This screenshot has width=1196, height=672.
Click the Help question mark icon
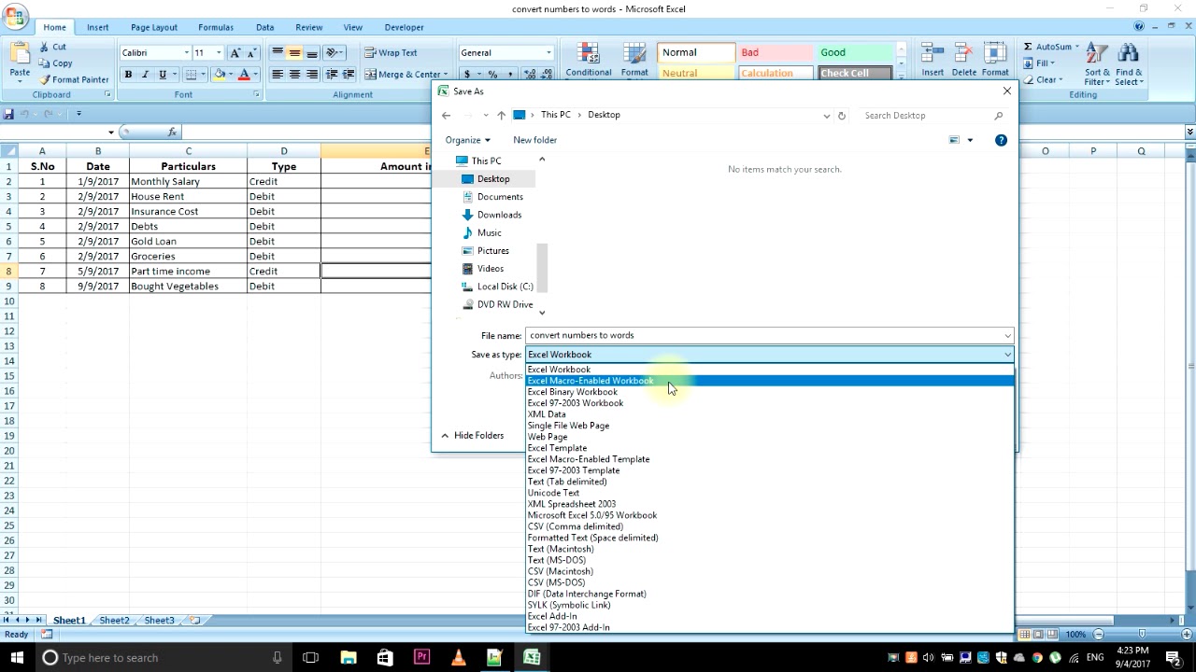[x=1001, y=140]
